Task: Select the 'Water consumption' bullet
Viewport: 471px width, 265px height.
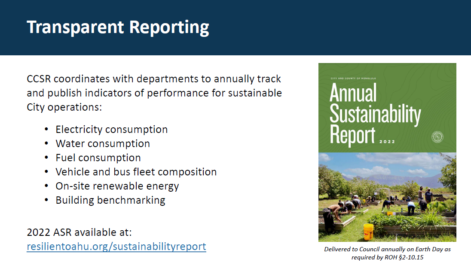Action: 103,144
